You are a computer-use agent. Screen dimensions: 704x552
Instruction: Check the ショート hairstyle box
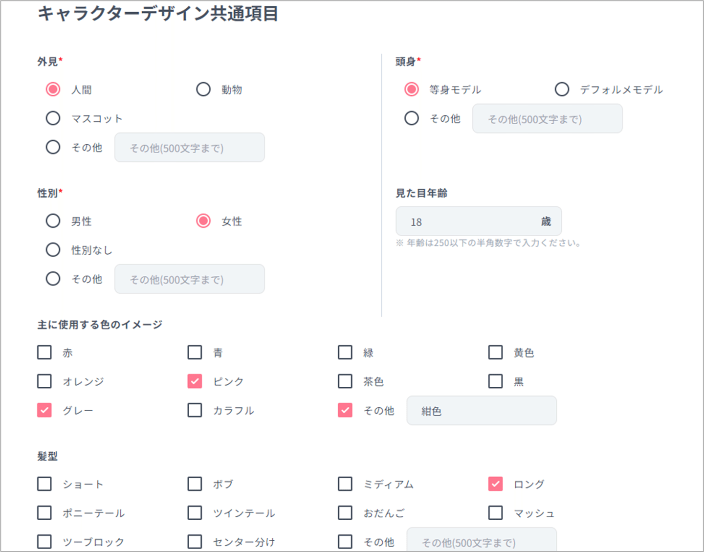point(44,484)
